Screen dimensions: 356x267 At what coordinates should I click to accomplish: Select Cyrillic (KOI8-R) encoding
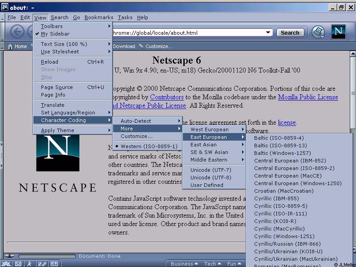tap(299, 221)
